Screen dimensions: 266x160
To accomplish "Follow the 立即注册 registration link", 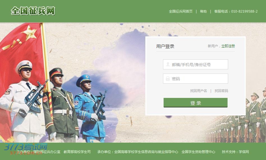I will [x=228, y=46].
